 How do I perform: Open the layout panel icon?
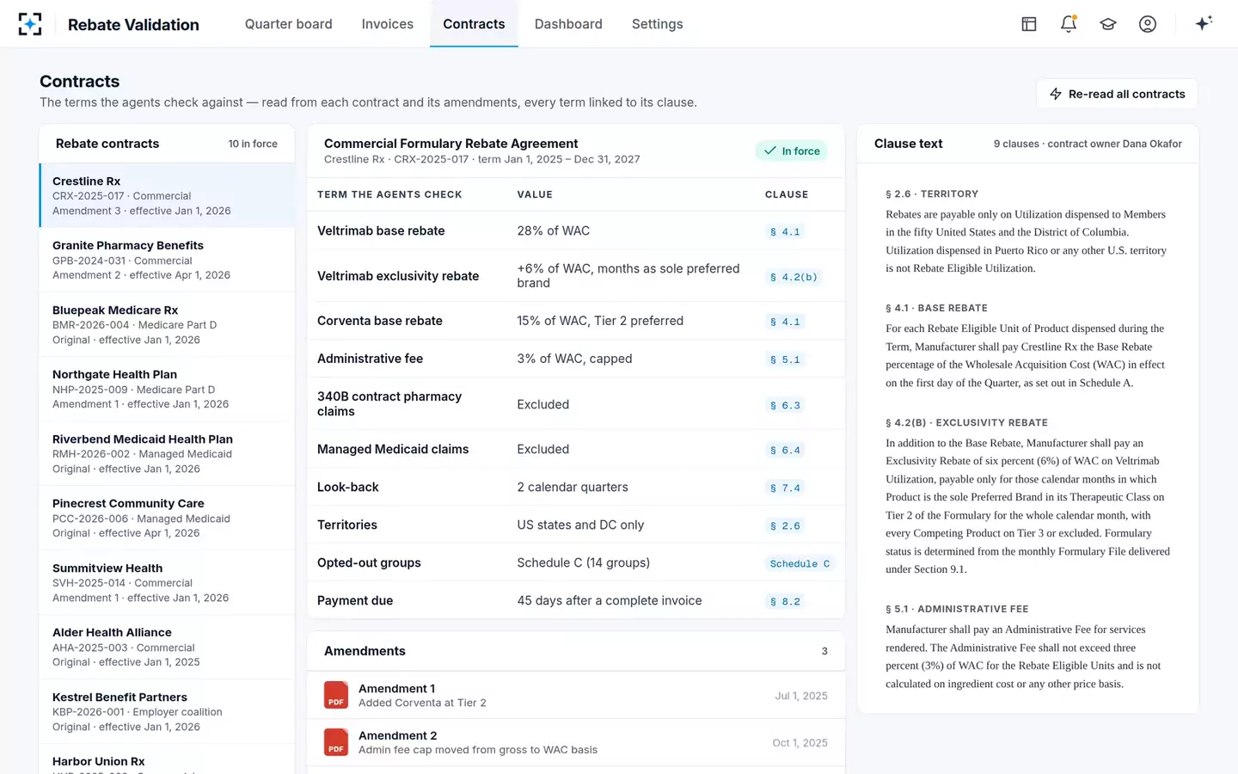pyautogui.click(x=1029, y=24)
